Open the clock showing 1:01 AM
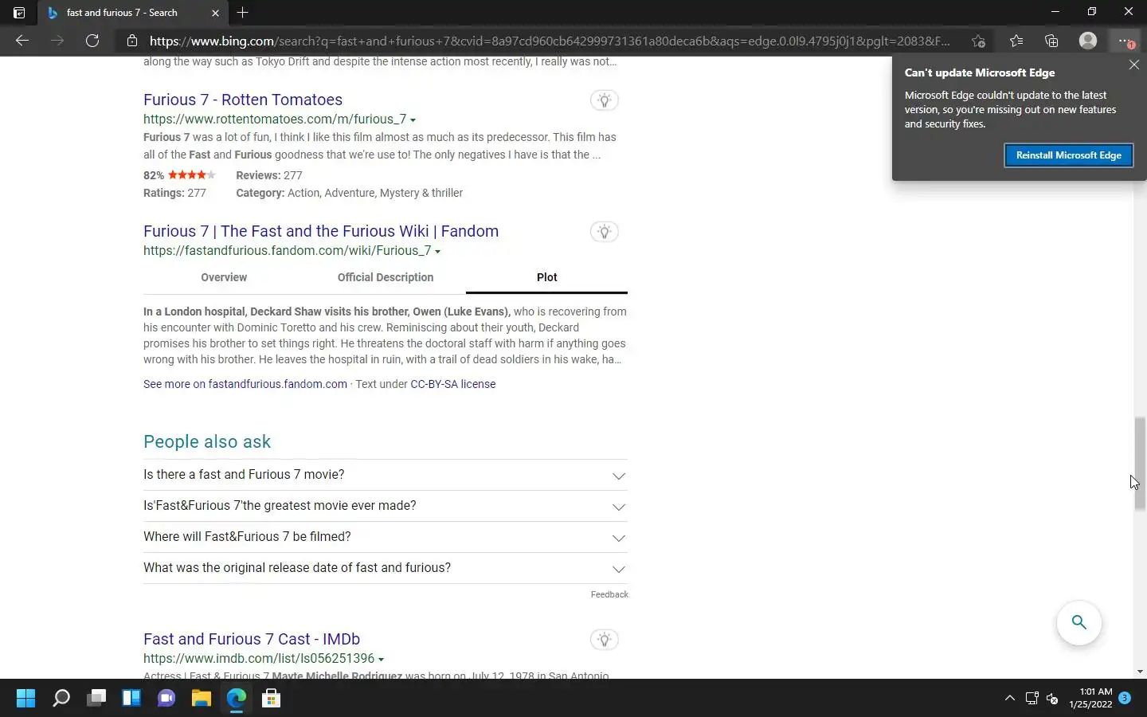Viewport: 1147px width, 717px height. coord(1090,698)
